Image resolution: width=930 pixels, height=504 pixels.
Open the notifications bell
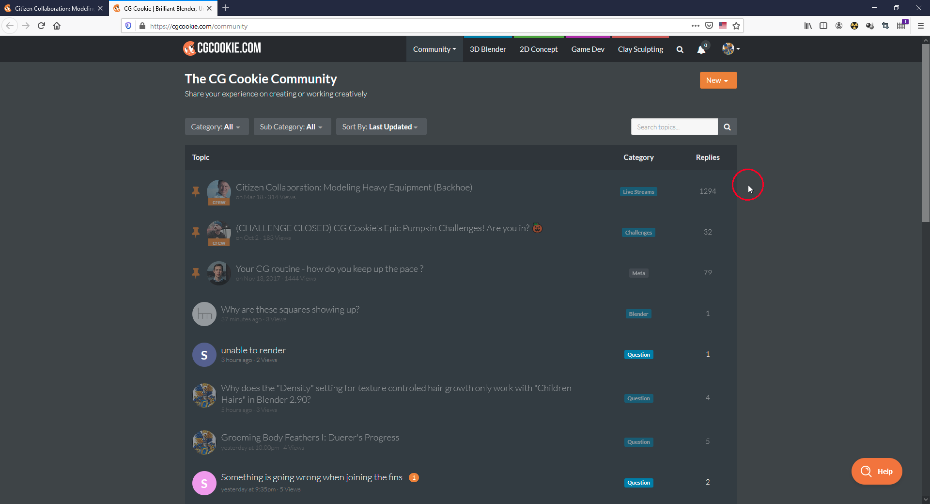click(x=701, y=49)
